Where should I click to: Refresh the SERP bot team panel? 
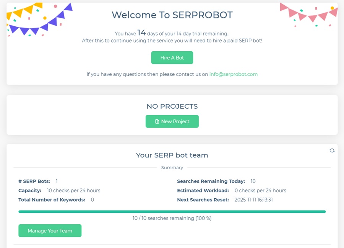click(x=332, y=150)
